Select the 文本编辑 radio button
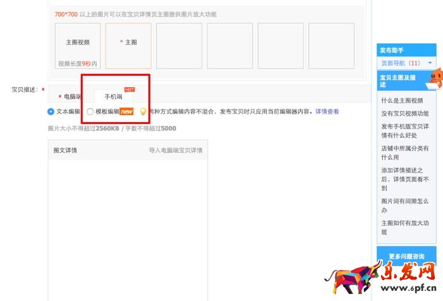 click(x=51, y=111)
